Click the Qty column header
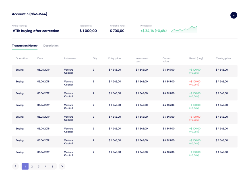The width and height of the screenshot is (250, 184). (x=95, y=58)
